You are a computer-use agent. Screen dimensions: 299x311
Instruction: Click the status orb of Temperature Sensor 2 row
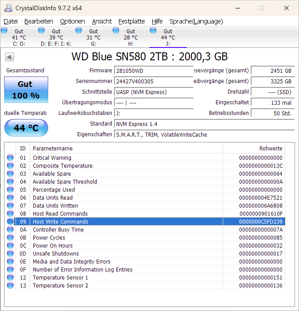(10, 285)
